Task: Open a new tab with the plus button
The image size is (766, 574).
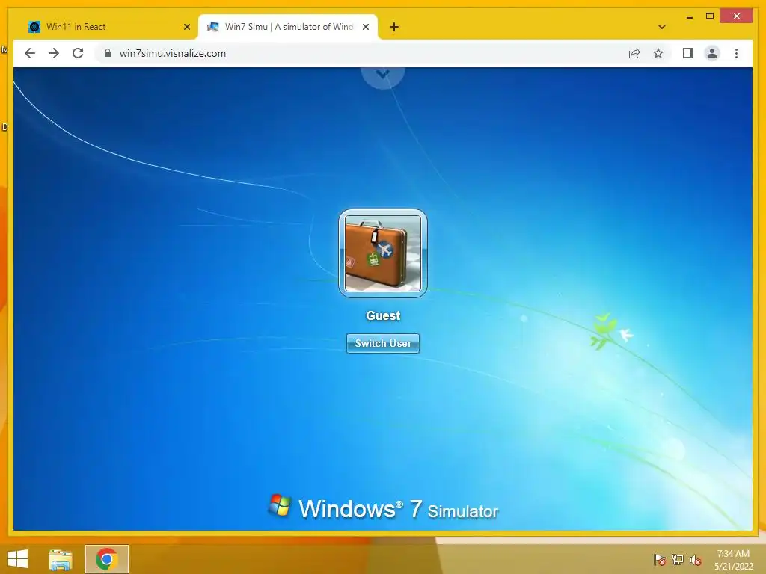Action: coord(394,27)
